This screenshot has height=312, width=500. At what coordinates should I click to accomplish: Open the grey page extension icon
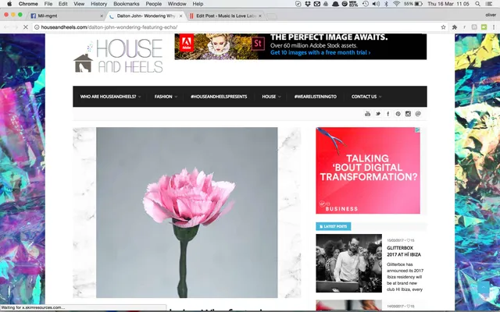(x=474, y=27)
